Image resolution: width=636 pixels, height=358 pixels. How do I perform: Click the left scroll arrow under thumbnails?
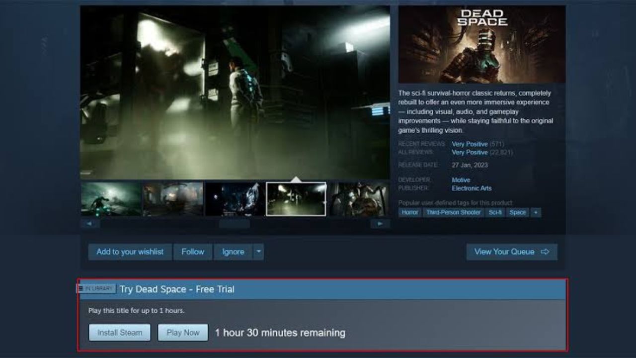[90, 224]
